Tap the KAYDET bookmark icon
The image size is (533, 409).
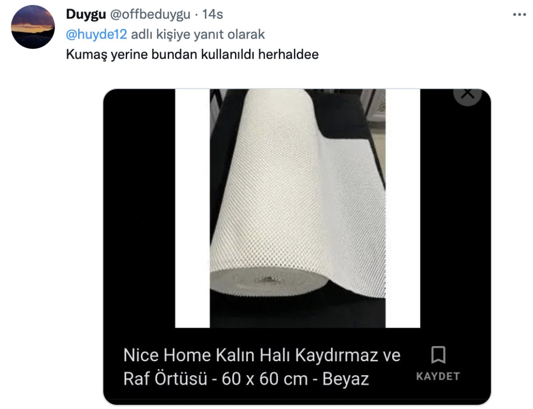438,355
